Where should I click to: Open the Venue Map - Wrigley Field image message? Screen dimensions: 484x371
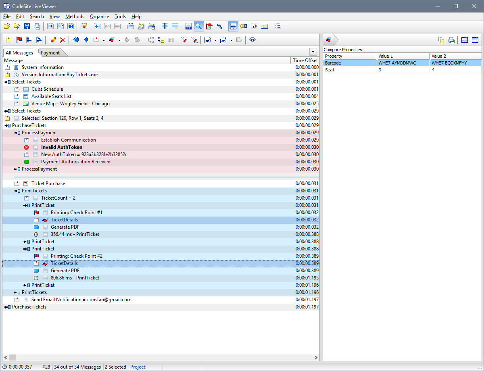pos(71,104)
